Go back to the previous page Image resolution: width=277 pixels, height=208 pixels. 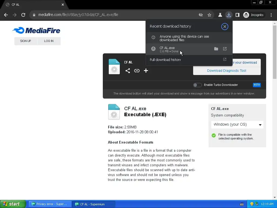click(x=6, y=15)
